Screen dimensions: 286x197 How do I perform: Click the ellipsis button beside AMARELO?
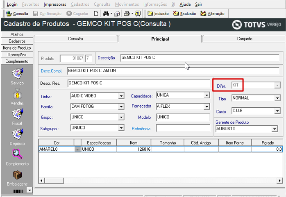click(77, 149)
